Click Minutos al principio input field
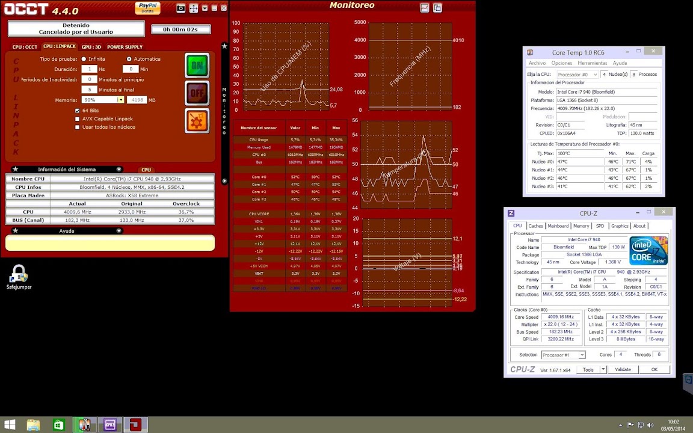 (89, 79)
